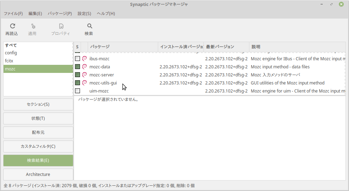Select the mozc-data package name

coord(100,67)
